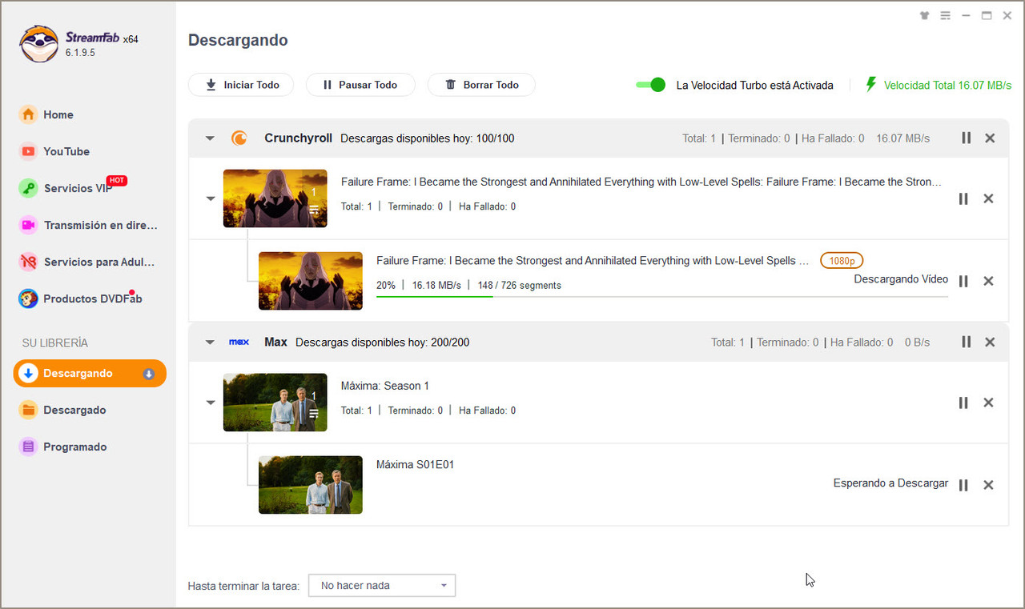Delete the Failure Frame series row

click(988, 198)
